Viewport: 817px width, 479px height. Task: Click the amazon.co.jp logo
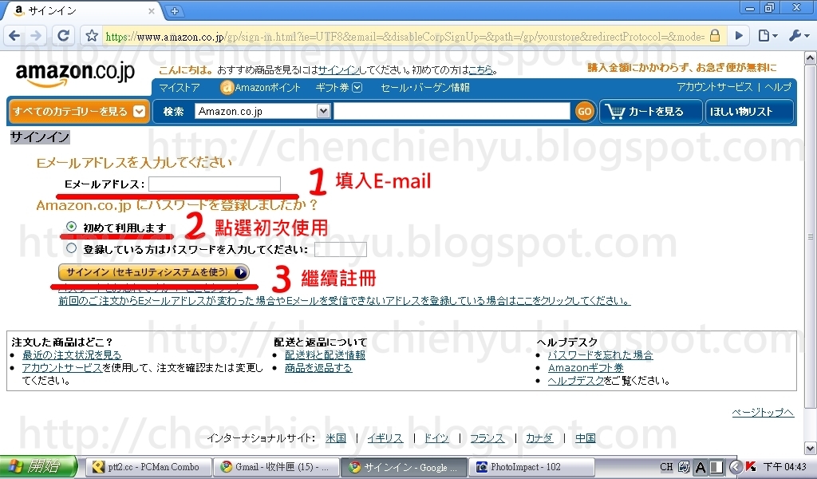tap(75, 74)
